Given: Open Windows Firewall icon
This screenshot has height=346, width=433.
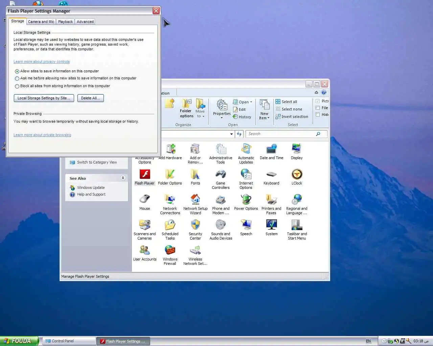Looking at the screenshot, I should click(170, 255).
